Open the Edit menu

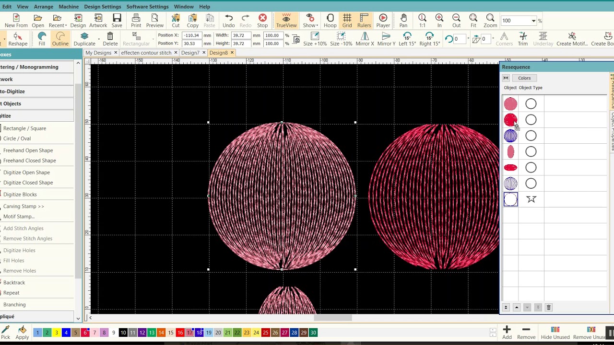7,7
